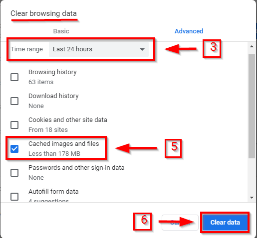This screenshot has height=238, width=257.
Task: Enable the Autofill form data checkbox
Action: coord(14,197)
